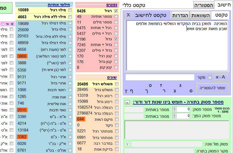
Task: Decrease the מספר פסוק הפוך stepper value
Action: pyautogui.click(x=174, y=117)
